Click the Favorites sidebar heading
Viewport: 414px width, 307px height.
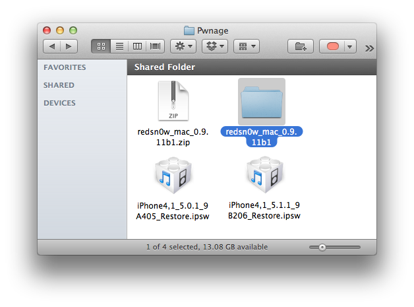[x=65, y=67]
